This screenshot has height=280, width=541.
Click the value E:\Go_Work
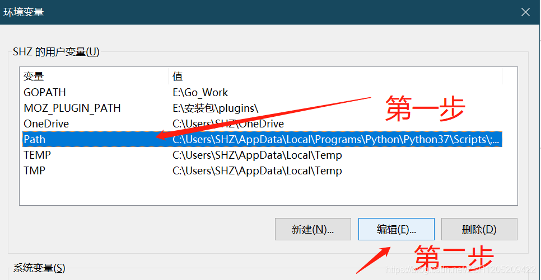point(200,92)
